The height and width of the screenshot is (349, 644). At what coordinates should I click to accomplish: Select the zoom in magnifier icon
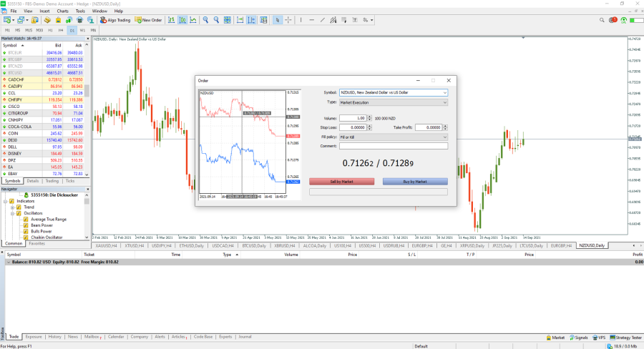206,20
